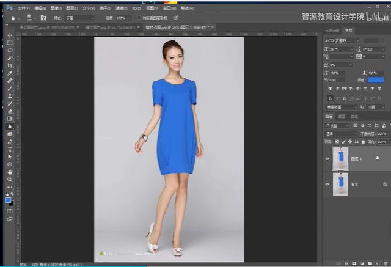Click the layer opacity 100% field
Screen dimensions: 391x267
pyautogui.click(x=382, y=134)
